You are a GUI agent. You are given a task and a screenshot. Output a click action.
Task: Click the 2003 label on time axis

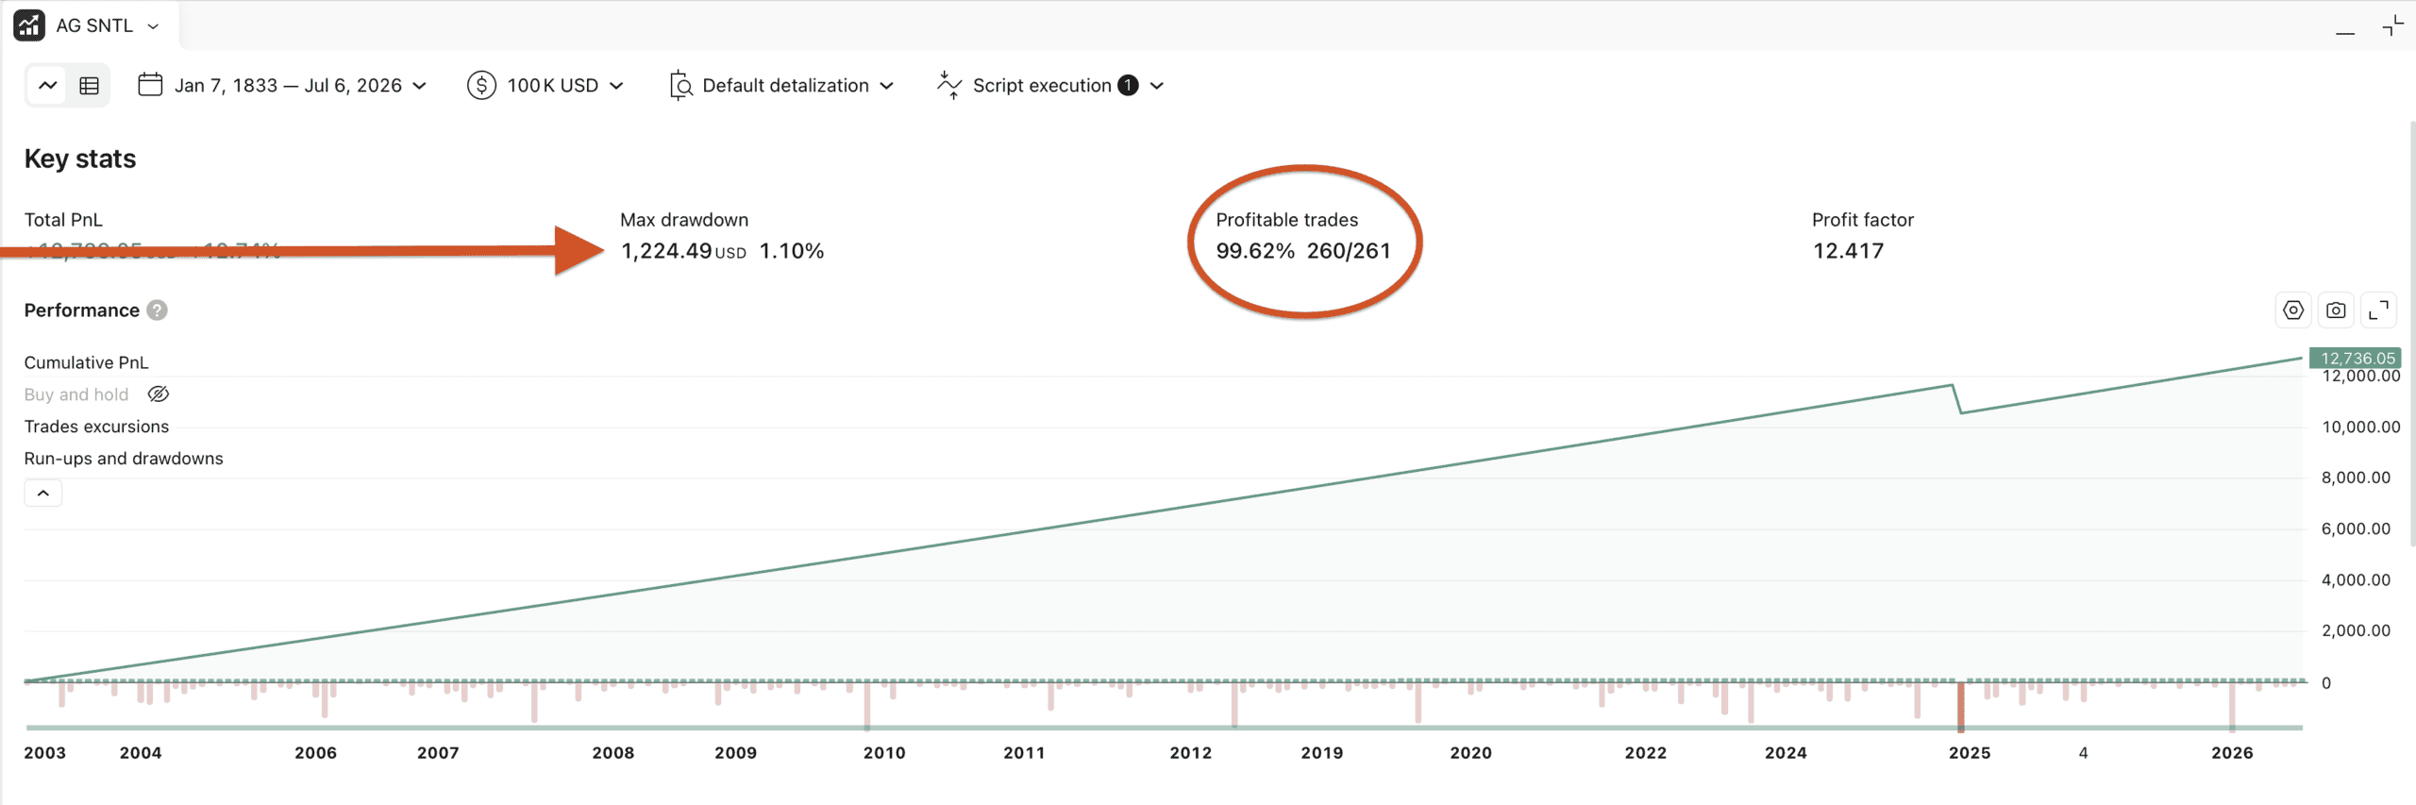coord(45,753)
